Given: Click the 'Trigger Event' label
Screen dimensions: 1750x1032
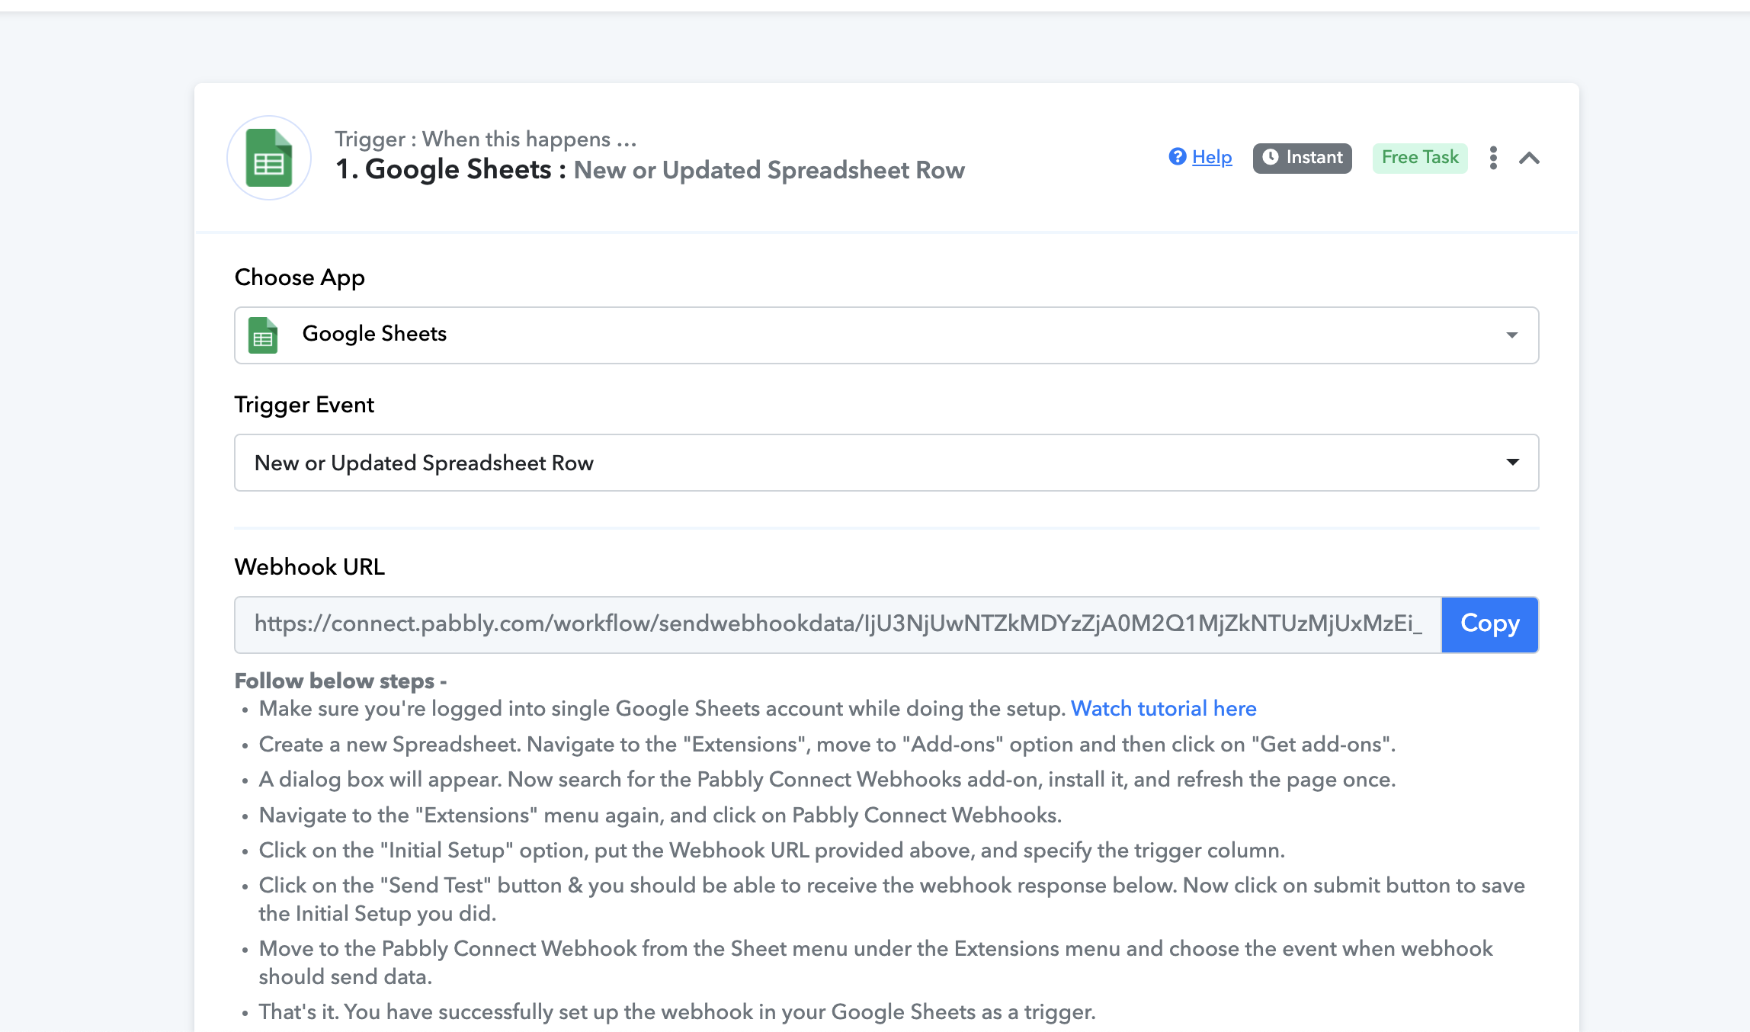Looking at the screenshot, I should coord(304,405).
